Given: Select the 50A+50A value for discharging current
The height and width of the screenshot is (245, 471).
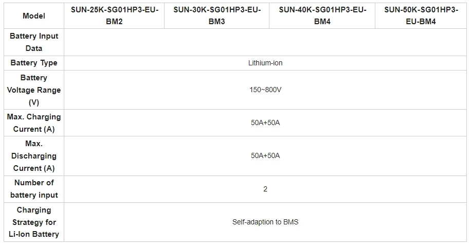Looking at the screenshot, I should point(265,156).
